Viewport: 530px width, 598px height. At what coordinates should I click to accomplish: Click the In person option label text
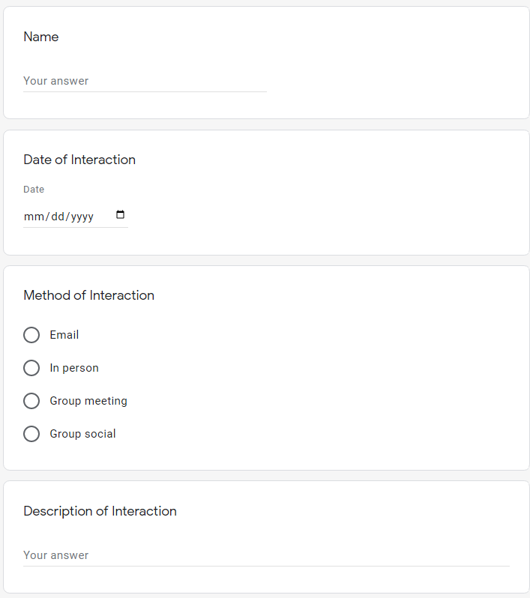click(x=74, y=368)
